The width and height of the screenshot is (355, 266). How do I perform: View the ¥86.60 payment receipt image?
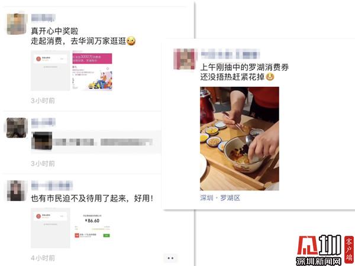pos(92,228)
